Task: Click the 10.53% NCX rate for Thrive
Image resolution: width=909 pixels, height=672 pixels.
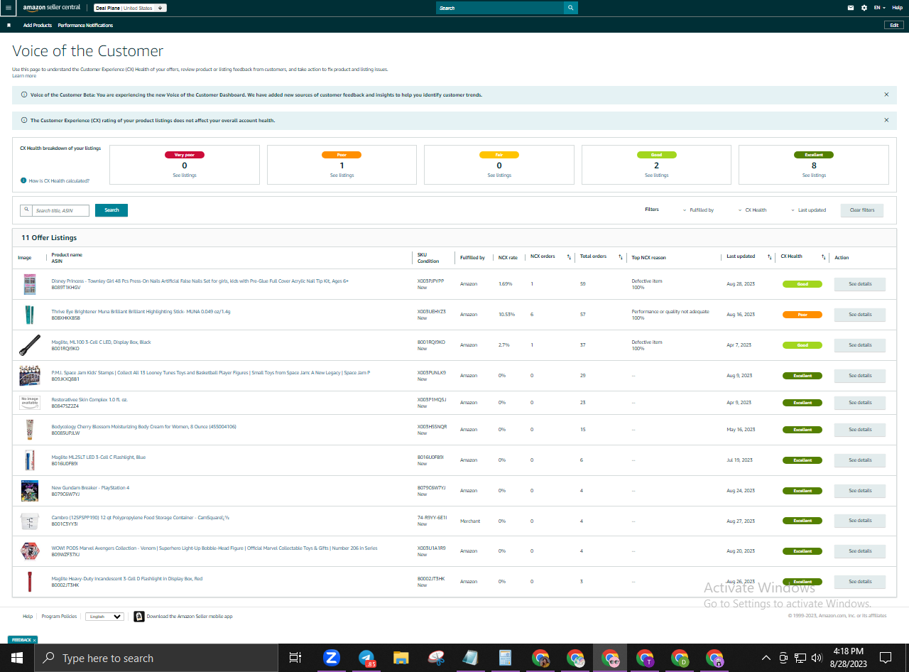Action: [x=506, y=315]
